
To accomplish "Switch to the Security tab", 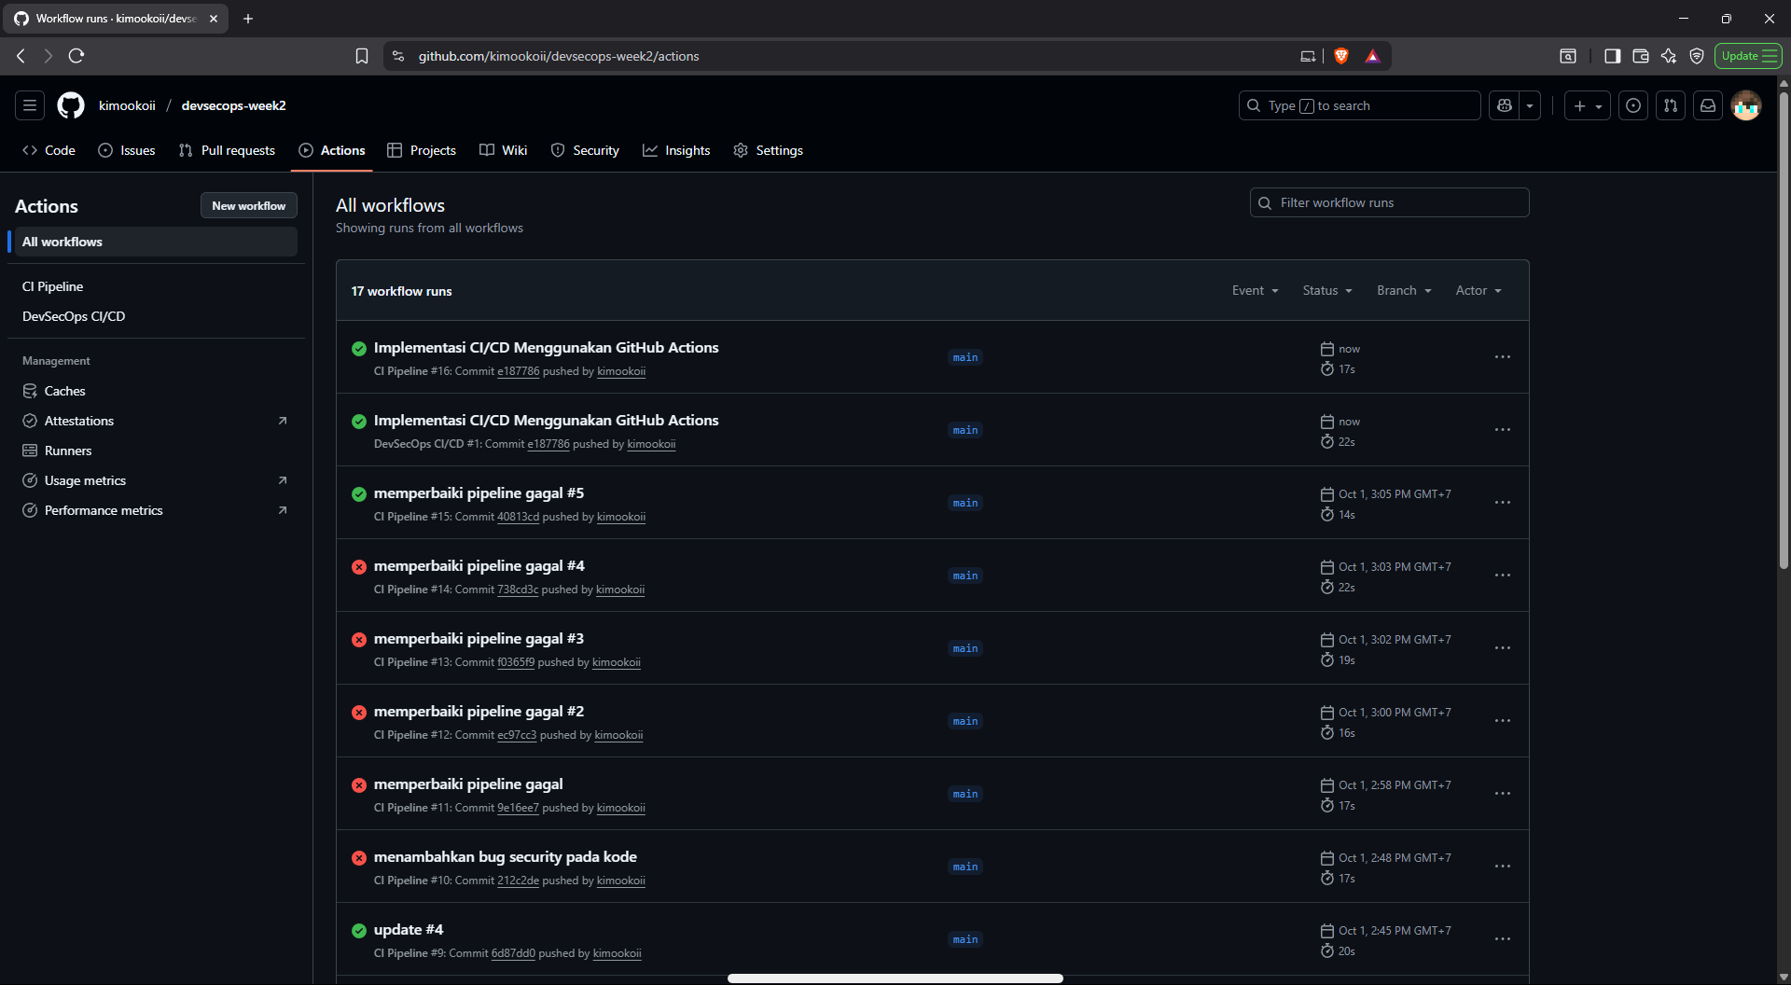I will (x=585, y=150).
